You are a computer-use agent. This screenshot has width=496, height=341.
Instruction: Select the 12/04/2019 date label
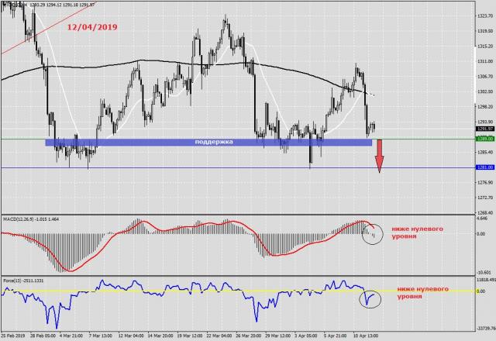93,28
